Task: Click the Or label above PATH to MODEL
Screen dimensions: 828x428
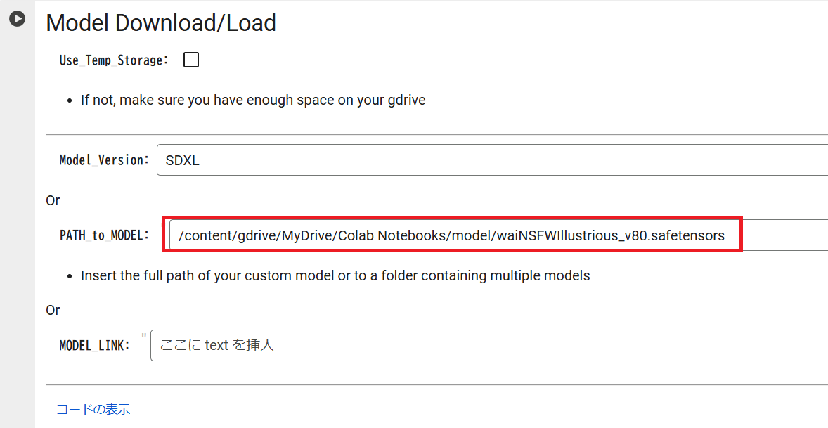Action: click(53, 200)
